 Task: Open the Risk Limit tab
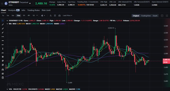(x=46, y=10)
